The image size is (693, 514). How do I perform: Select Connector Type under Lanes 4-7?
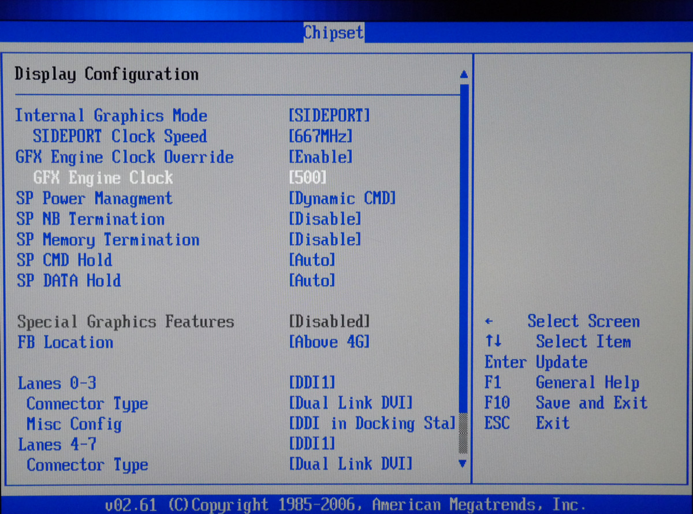click(87, 465)
